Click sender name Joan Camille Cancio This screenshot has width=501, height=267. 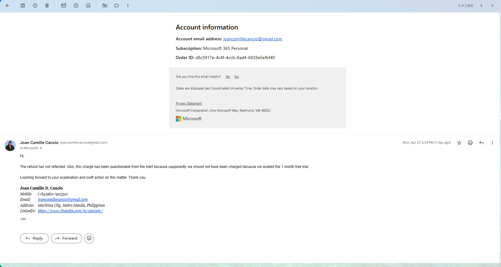(39, 142)
